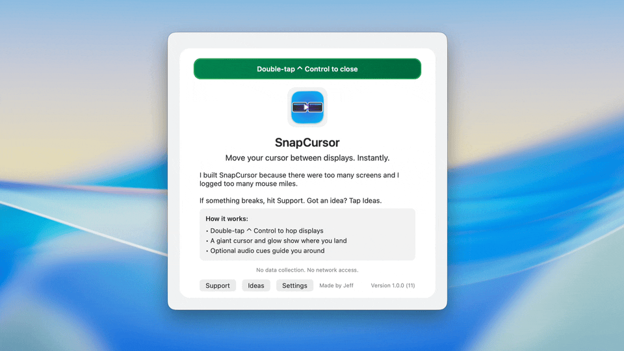Click 'Move your cursor between displays. Instantly.'
Image resolution: width=624 pixels, height=351 pixels.
coord(307,158)
